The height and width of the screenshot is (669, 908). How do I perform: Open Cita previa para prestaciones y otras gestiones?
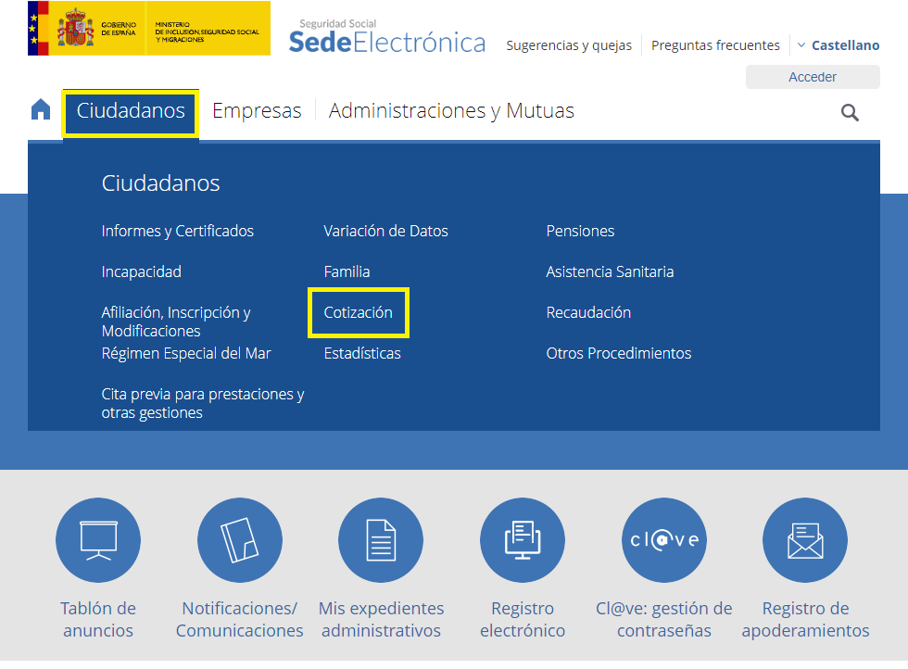[x=203, y=403]
